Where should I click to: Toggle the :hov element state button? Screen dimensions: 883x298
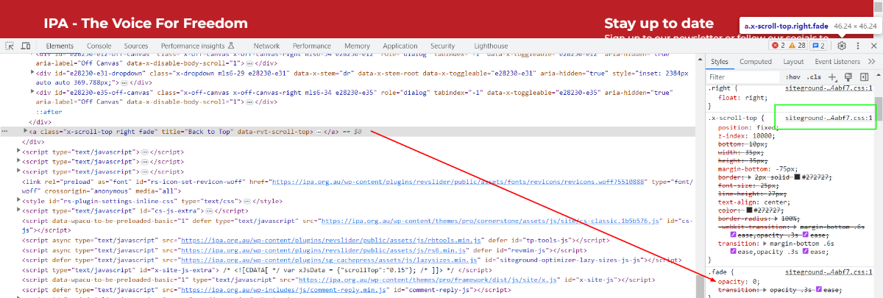click(792, 77)
